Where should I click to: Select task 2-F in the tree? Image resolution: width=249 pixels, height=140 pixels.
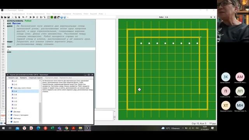pyautogui.click(x=16, y=81)
